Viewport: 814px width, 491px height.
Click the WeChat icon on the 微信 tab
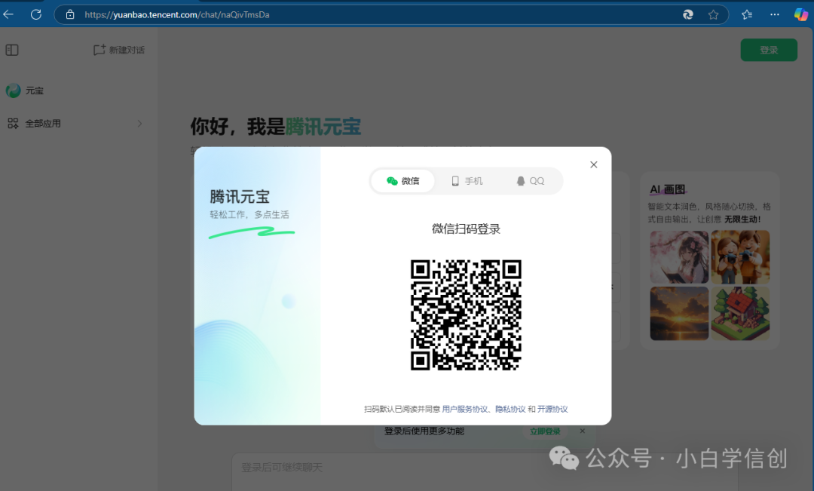[393, 180]
